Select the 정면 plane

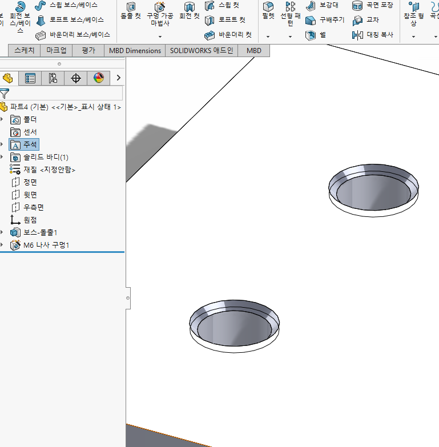click(x=24, y=182)
